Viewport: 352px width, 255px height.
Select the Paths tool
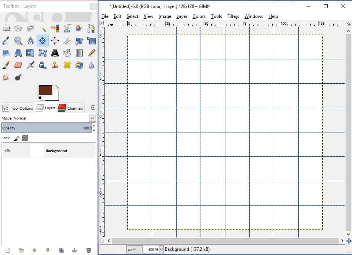point(92,28)
